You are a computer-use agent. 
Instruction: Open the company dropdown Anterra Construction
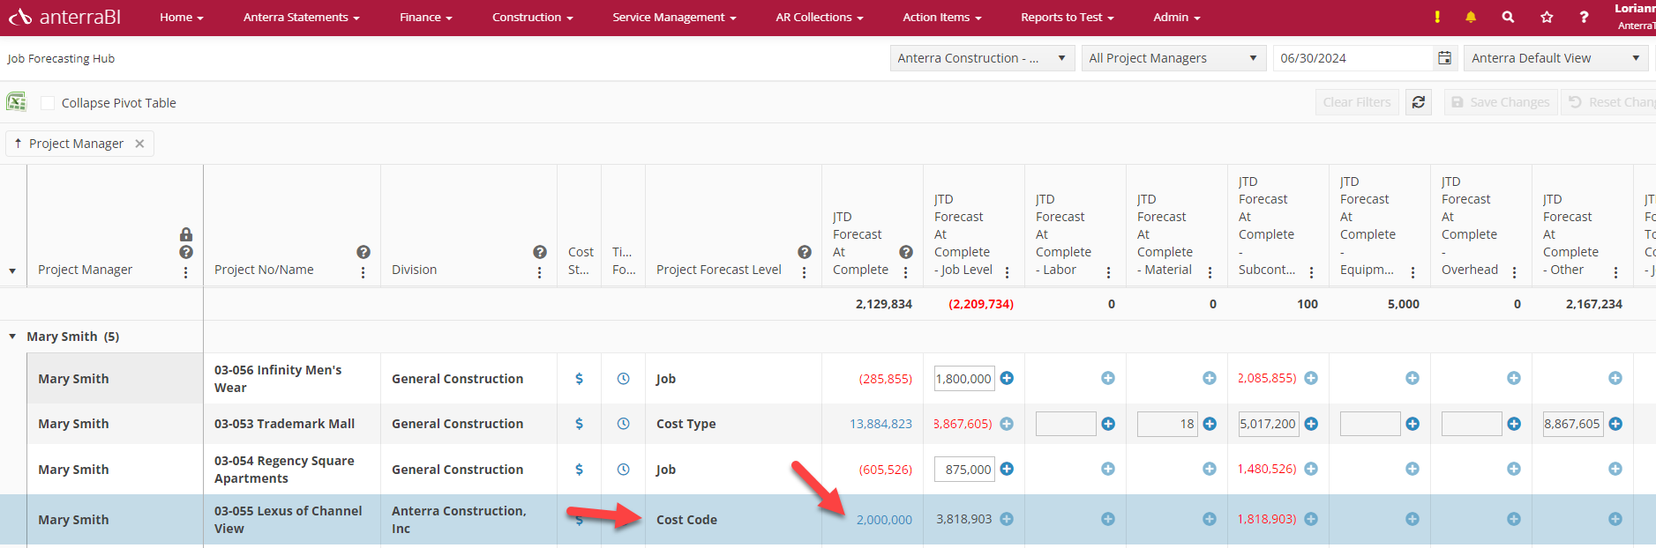click(x=982, y=58)
